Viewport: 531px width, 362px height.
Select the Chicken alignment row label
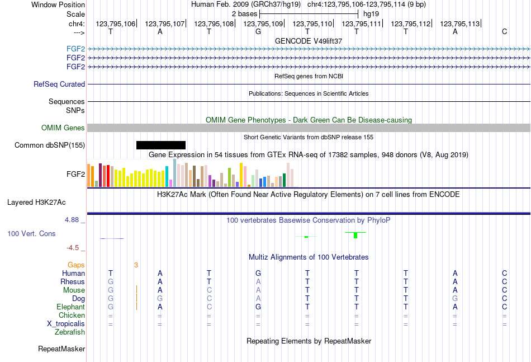[72, 315]
